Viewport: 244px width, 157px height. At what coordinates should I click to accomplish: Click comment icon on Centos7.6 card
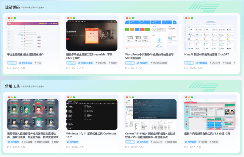point(127,147)
